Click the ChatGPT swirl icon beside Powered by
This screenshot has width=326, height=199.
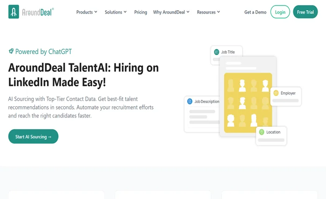pos(11,51)
